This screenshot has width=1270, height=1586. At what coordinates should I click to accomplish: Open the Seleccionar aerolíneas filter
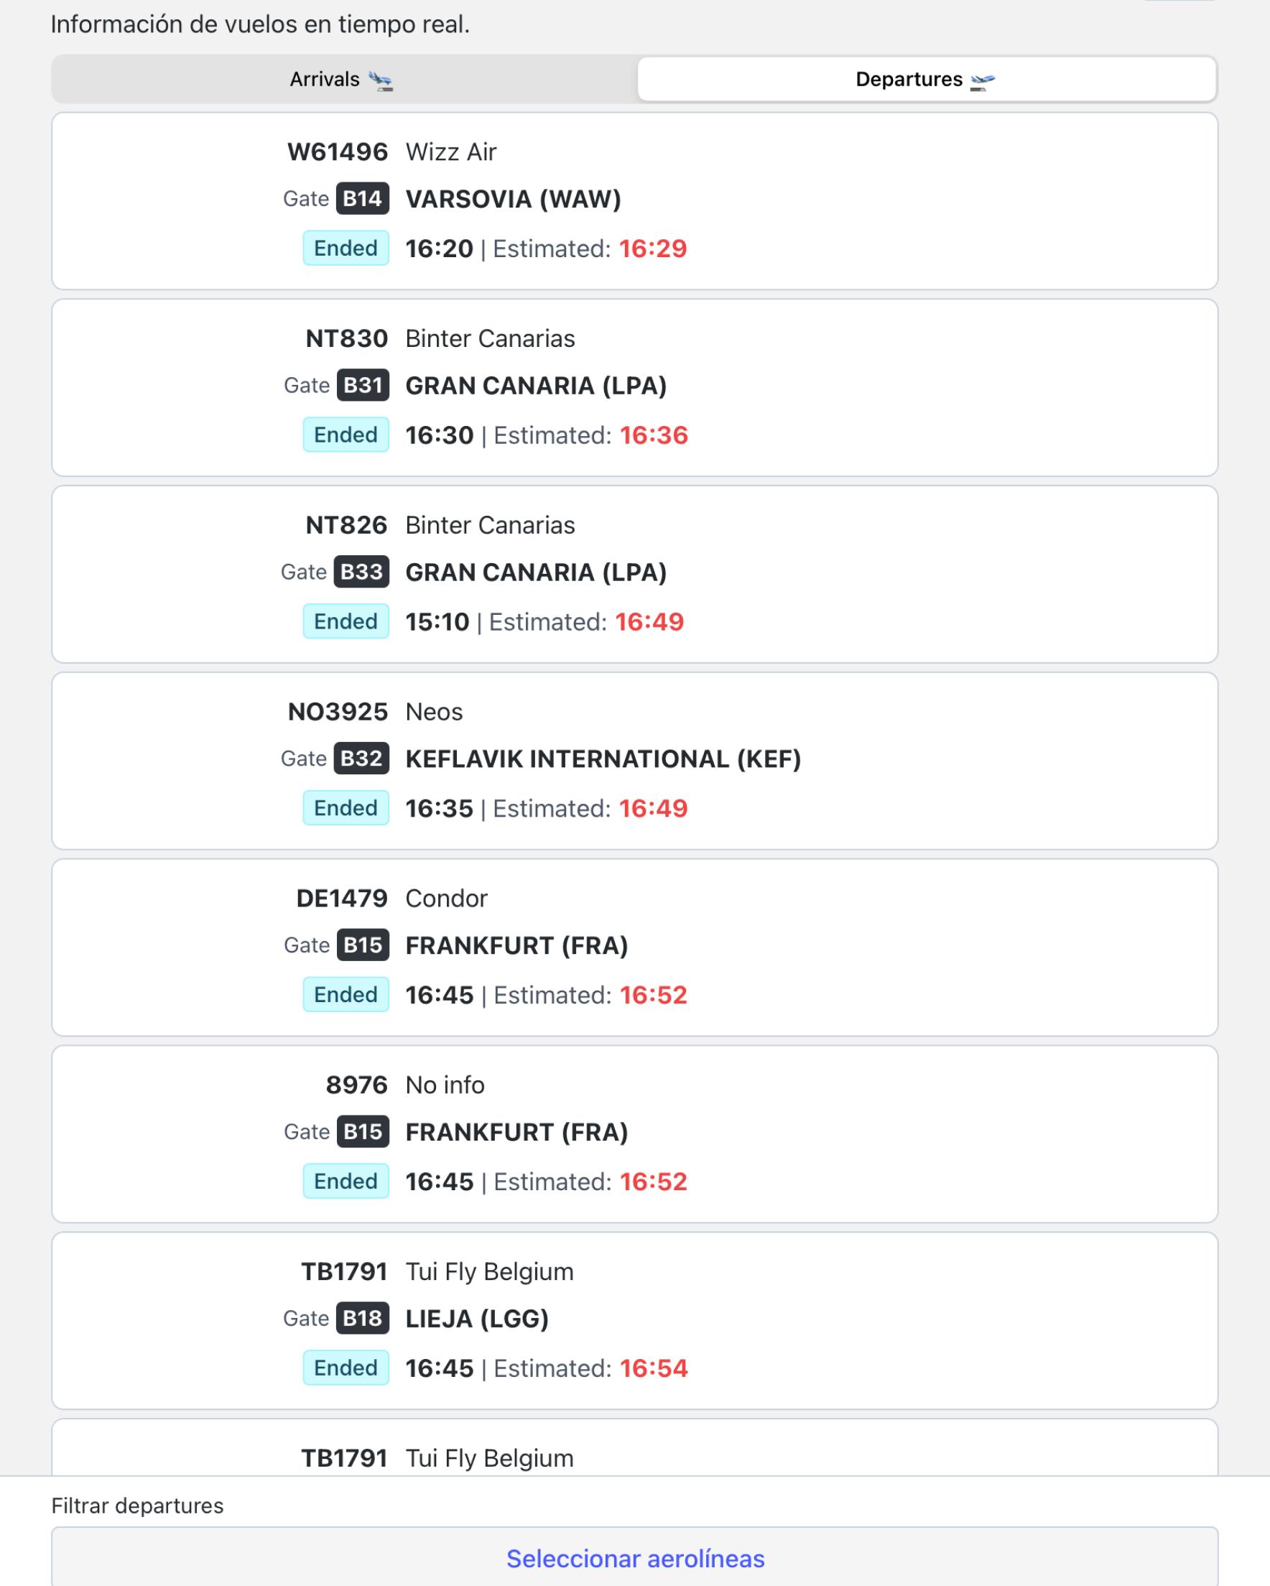point(634,1558)
